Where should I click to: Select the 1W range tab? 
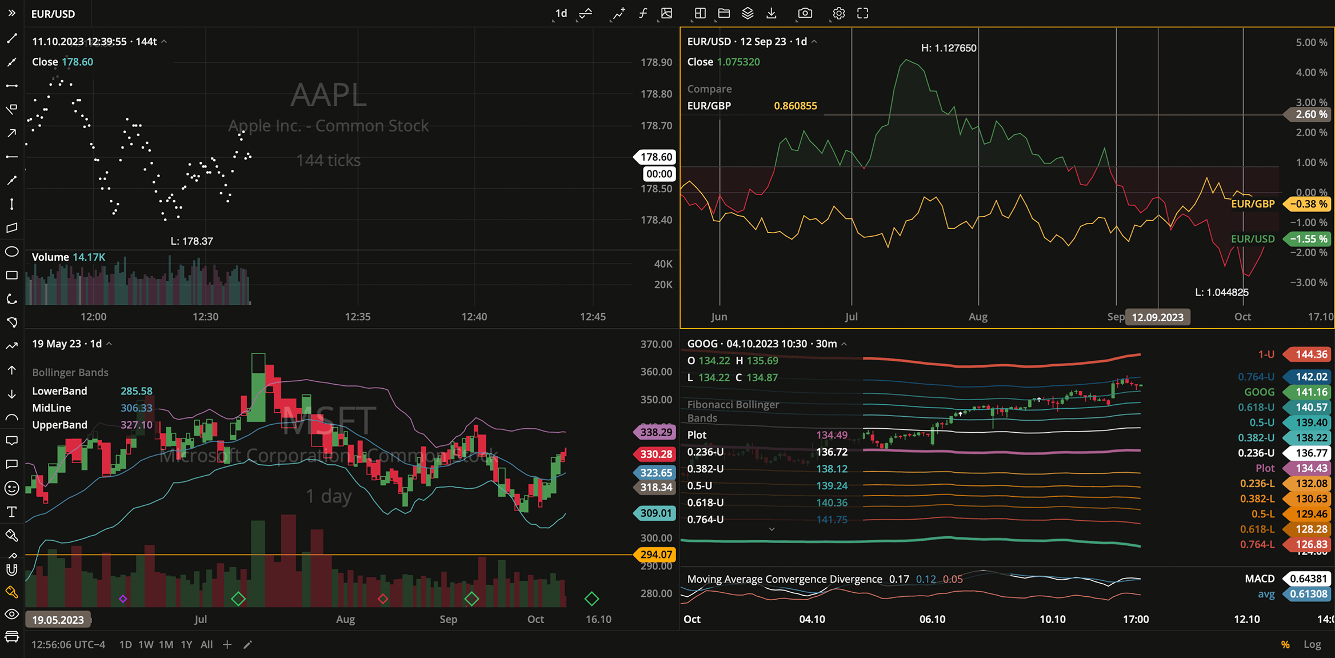coord(146,645)
